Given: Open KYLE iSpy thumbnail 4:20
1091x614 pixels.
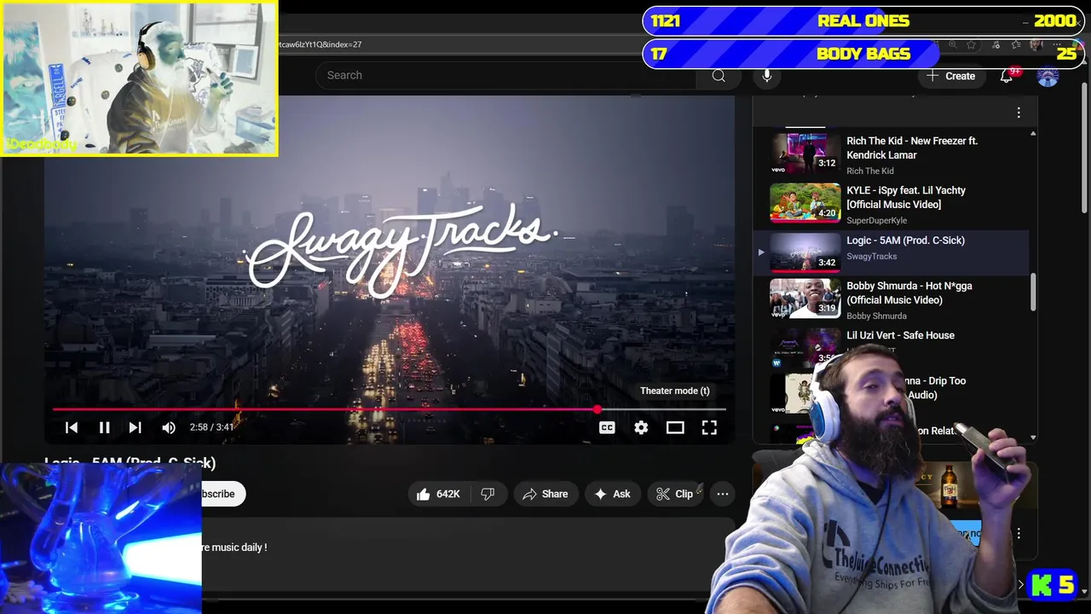Looking at the screenshot, I should tap(805, 203).
